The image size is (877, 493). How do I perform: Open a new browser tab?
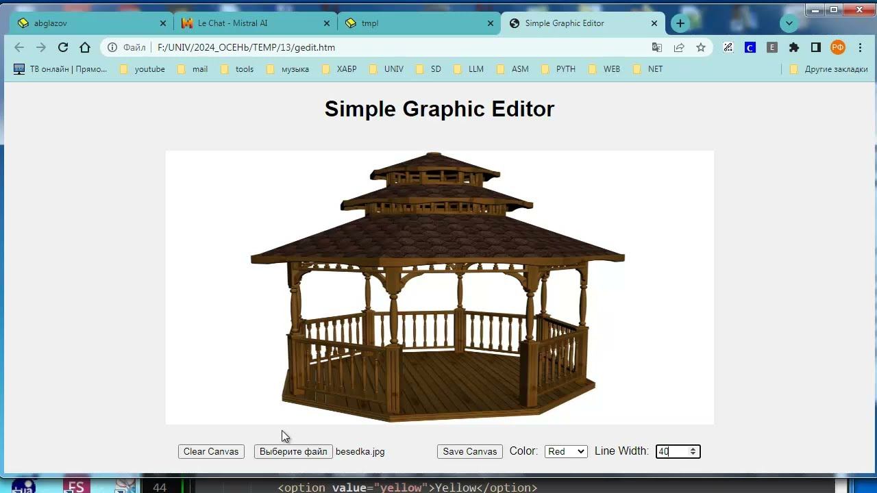point(680,23)
